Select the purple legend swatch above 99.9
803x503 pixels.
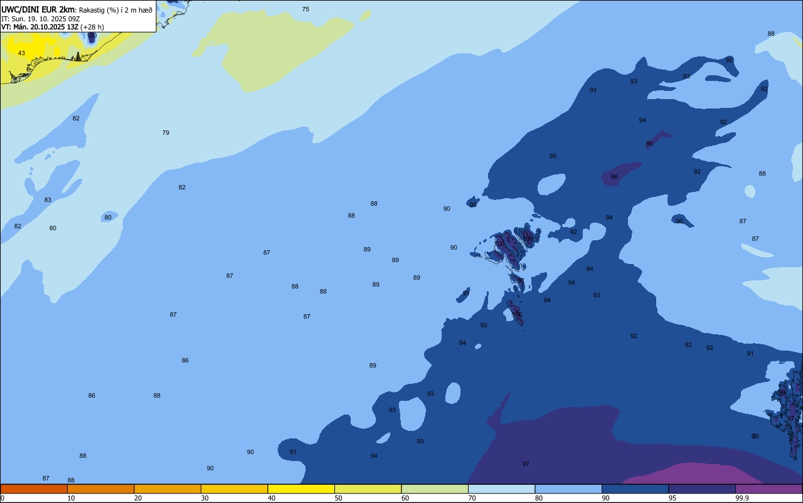(769, 489)
